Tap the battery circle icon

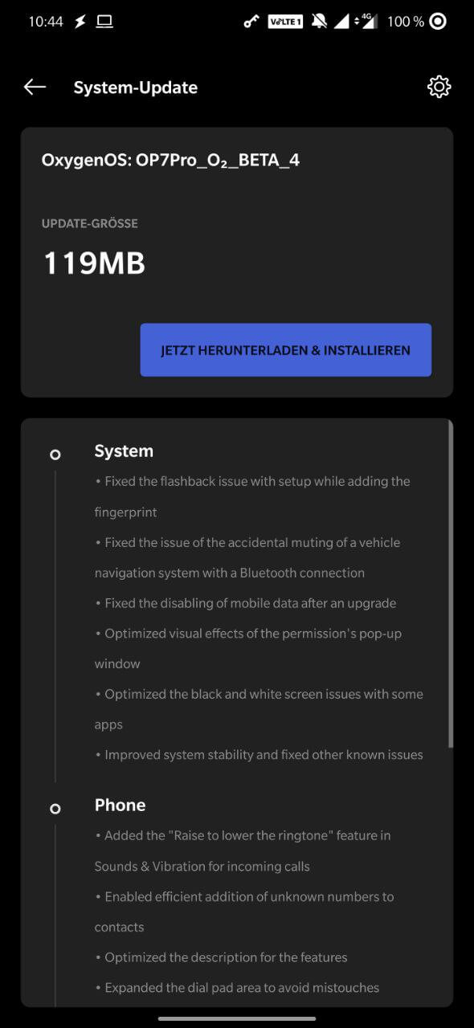coord(438,22)
